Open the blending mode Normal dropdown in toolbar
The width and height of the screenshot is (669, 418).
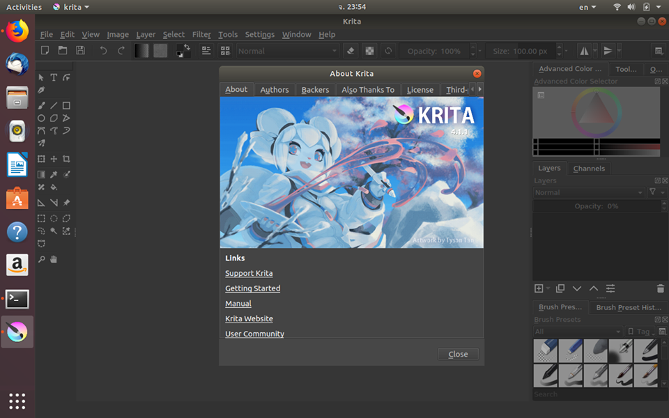[x=288, y=51]
